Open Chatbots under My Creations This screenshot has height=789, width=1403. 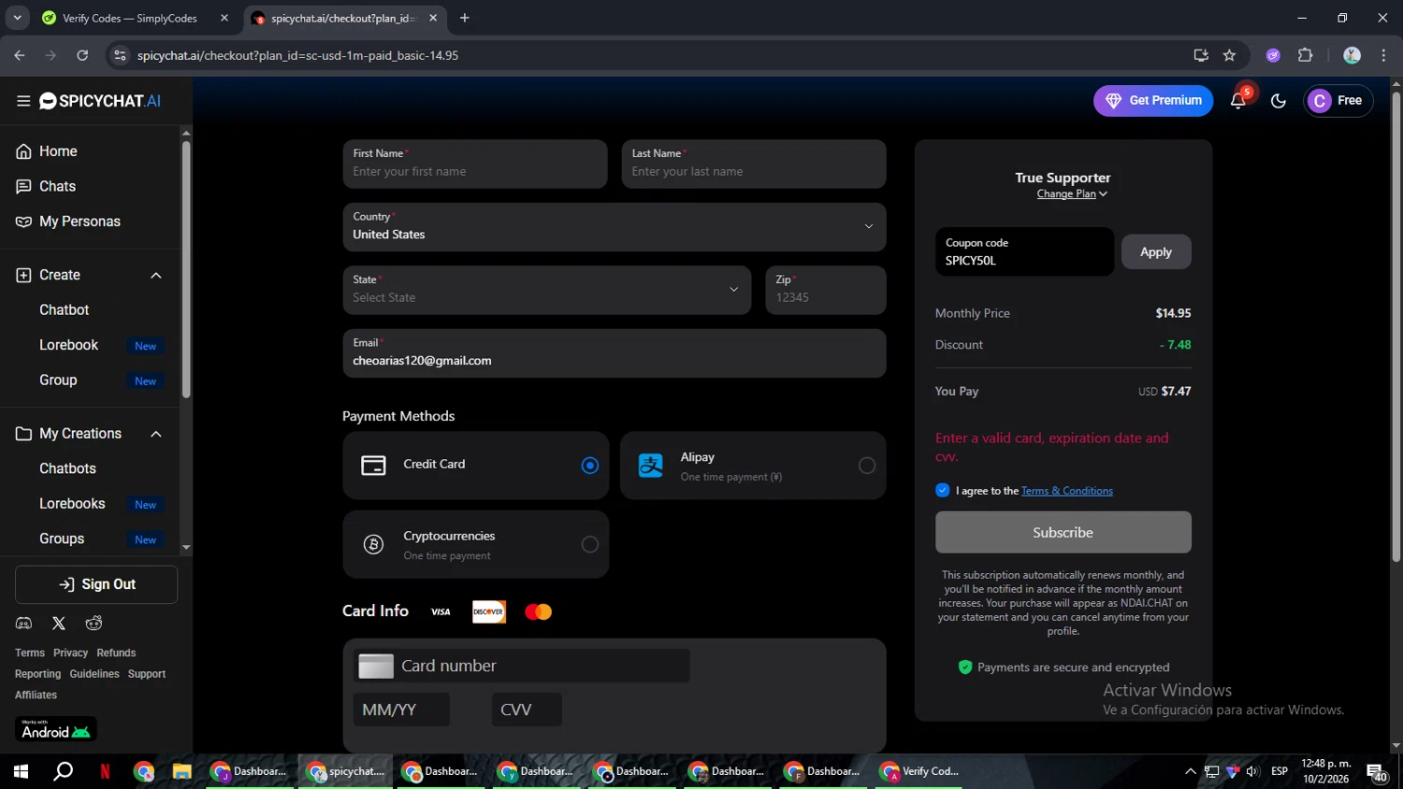pos(67,468)
